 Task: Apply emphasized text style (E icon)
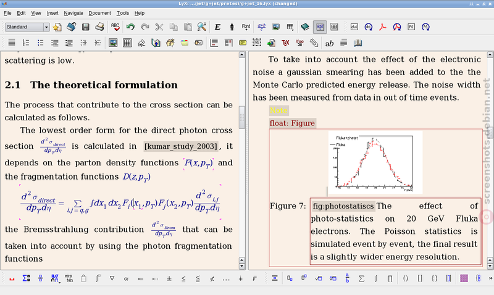click(217, 27)
